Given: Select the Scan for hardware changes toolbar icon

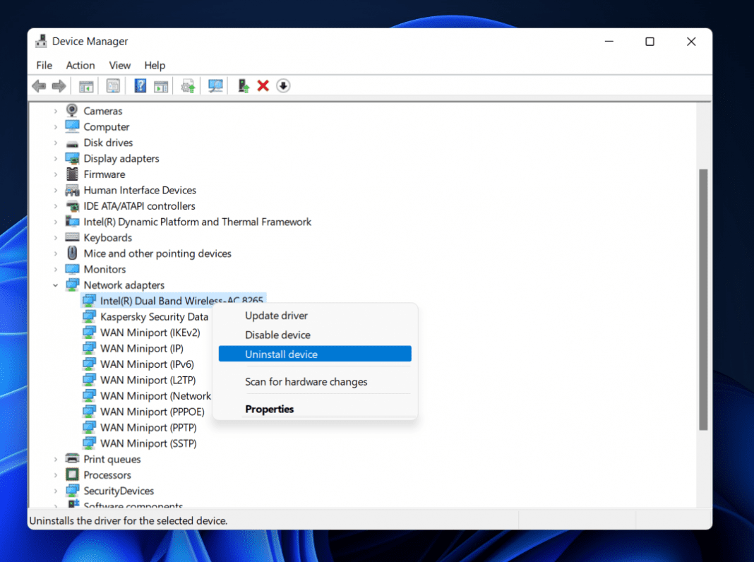Looking at the screenshot, I should click(215, 85).
